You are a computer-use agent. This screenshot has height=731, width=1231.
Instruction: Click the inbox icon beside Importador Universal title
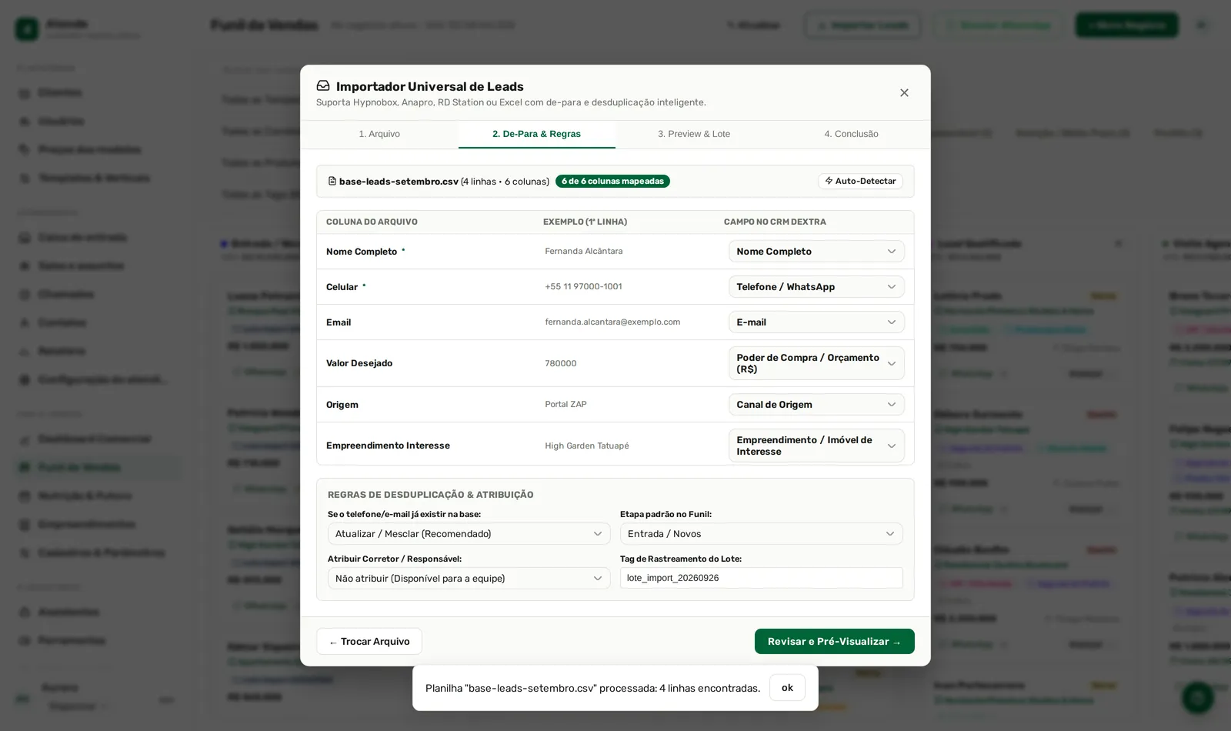coord(323,86)
